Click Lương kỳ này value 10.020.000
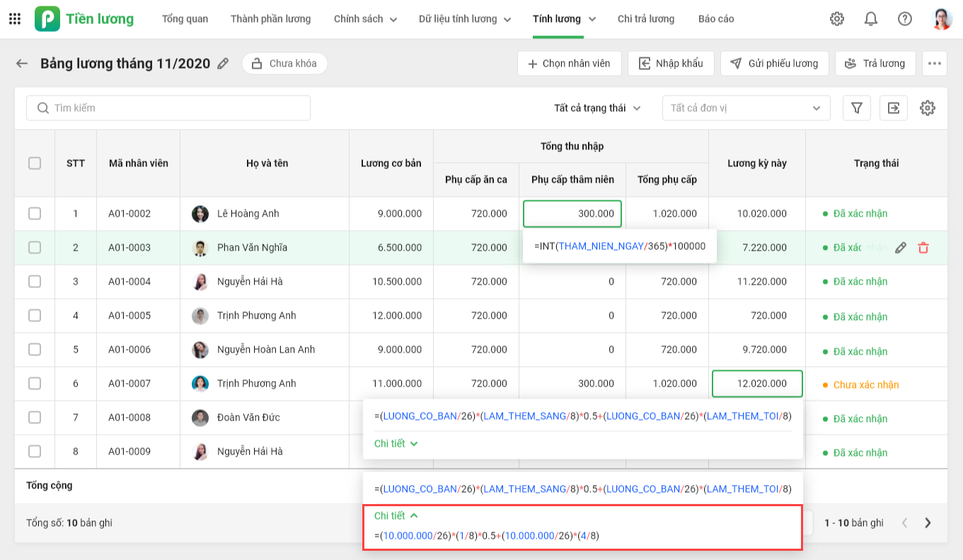The width and height of the screenshot is (963, 560). 762,214
